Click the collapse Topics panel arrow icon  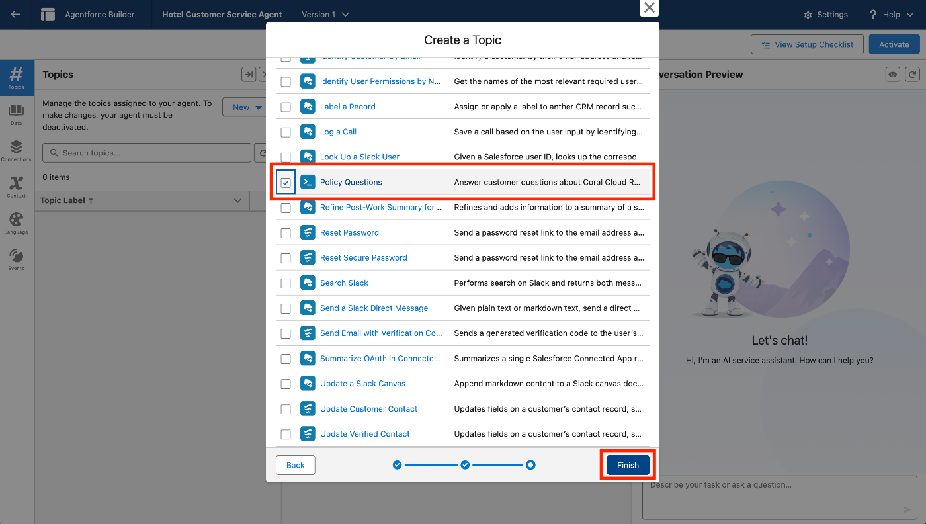coord(249,75)
